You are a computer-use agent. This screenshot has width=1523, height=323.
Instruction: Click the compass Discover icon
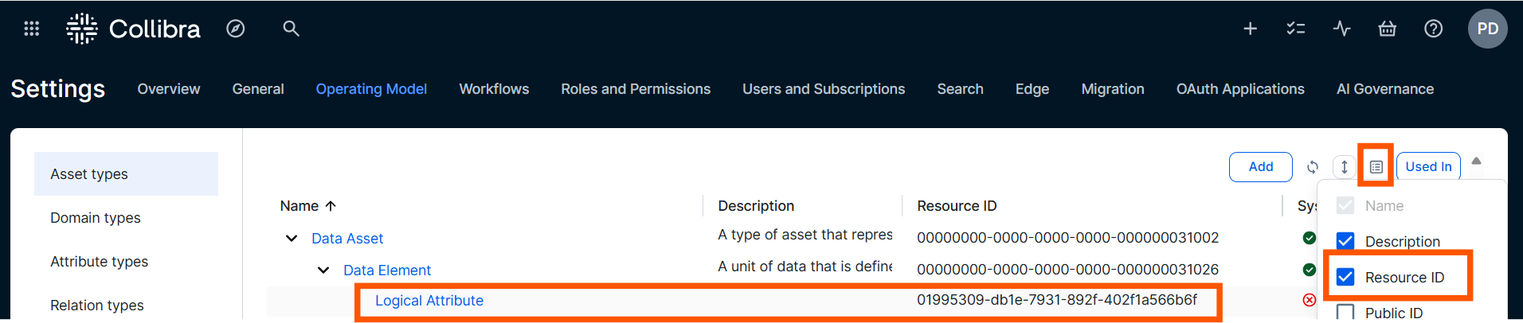[x=236, y=29]
